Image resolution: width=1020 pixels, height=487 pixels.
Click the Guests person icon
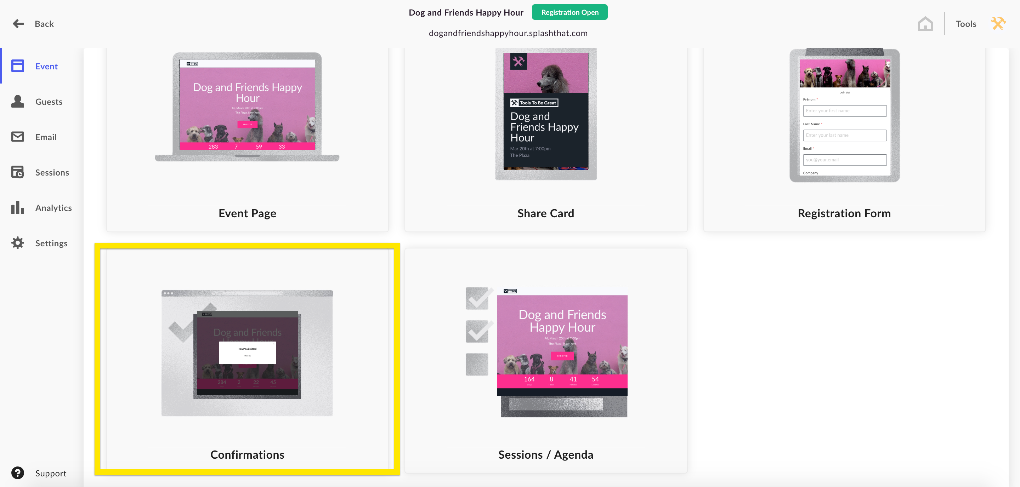17,101
